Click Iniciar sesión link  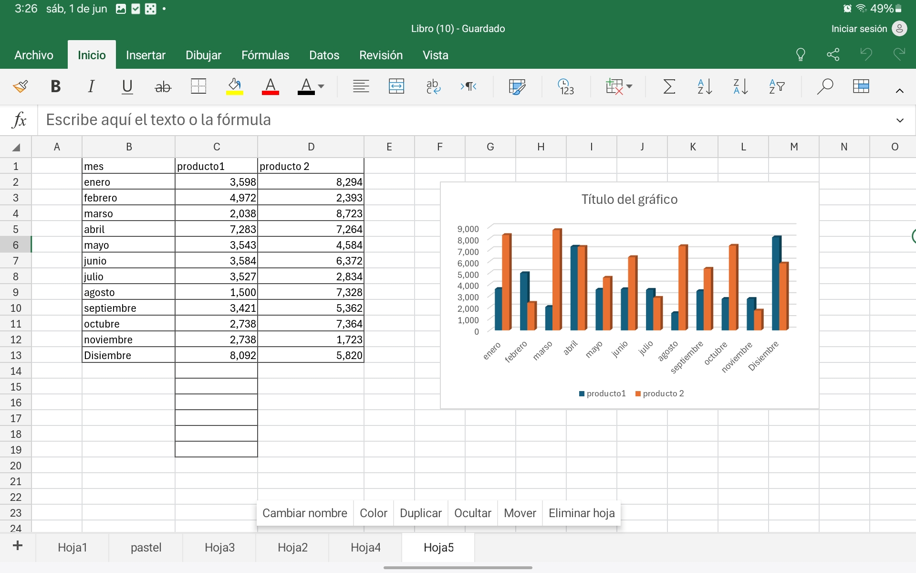(859, 29)
